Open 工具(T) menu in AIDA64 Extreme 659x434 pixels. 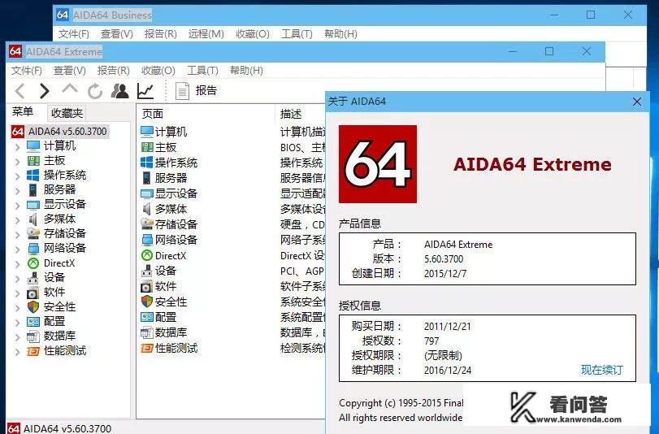coord(202,71)
